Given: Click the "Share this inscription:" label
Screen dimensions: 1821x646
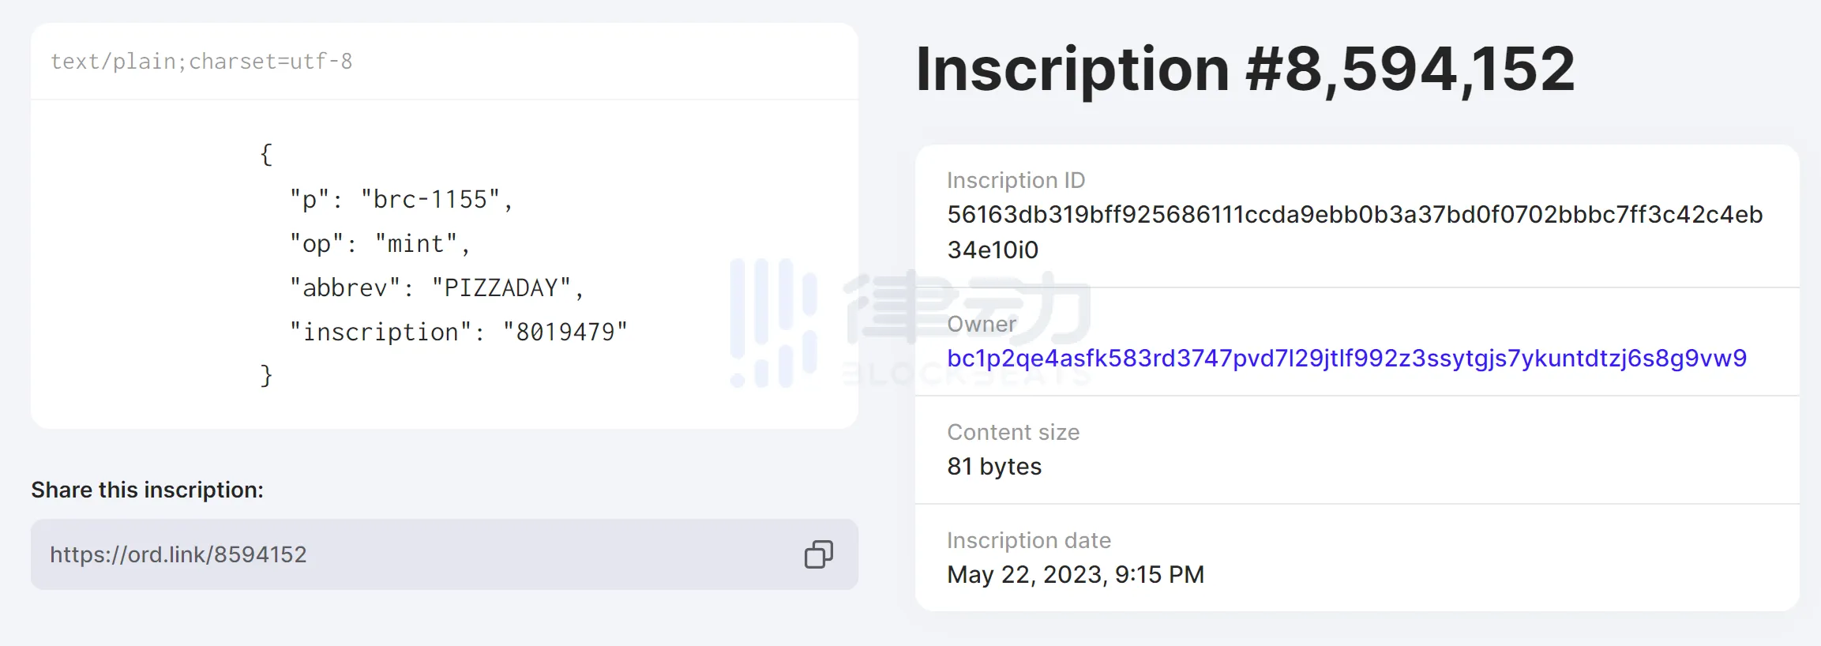Looking at the screenshot, I should pyautogui.click(x=147, y=490).
